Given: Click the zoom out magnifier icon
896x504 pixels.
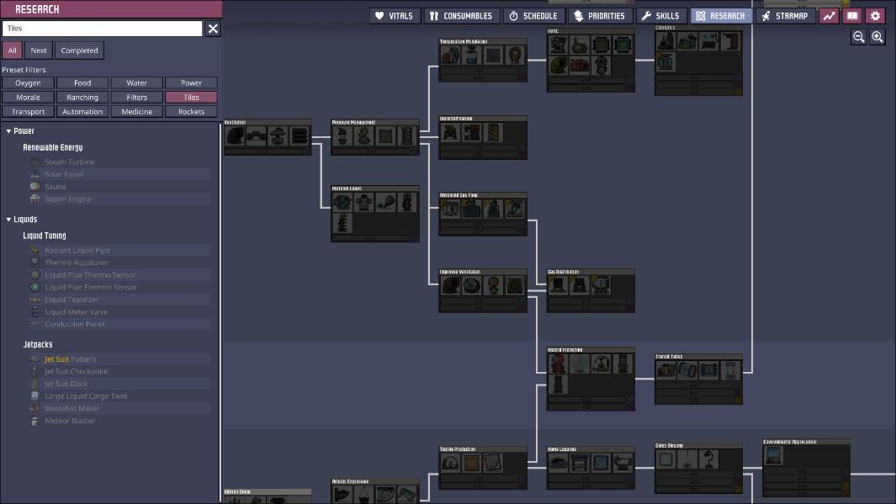Looking at the screenshot, I should (x=858, y=37).
